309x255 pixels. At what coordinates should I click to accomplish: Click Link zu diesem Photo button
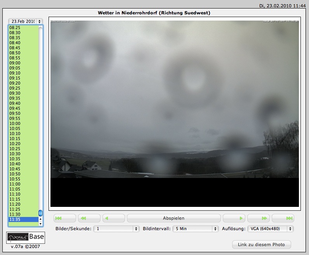pyautogui.click(x=261, y=245)
